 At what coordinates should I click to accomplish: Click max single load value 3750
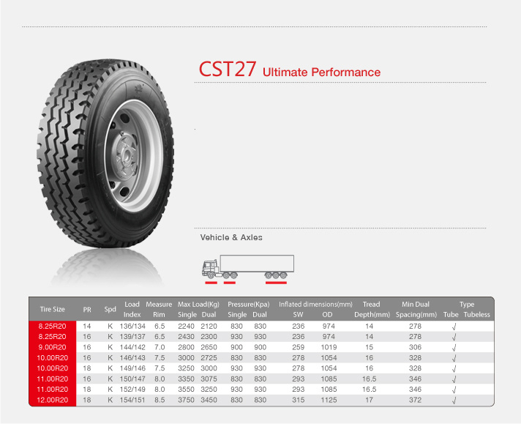tap(186, 400)
